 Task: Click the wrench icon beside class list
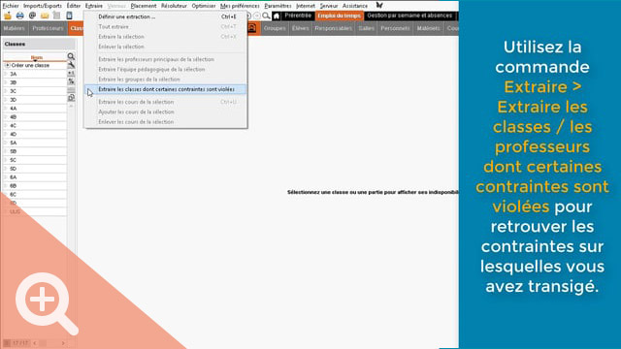pyautogui.click(x=71, y=65)
